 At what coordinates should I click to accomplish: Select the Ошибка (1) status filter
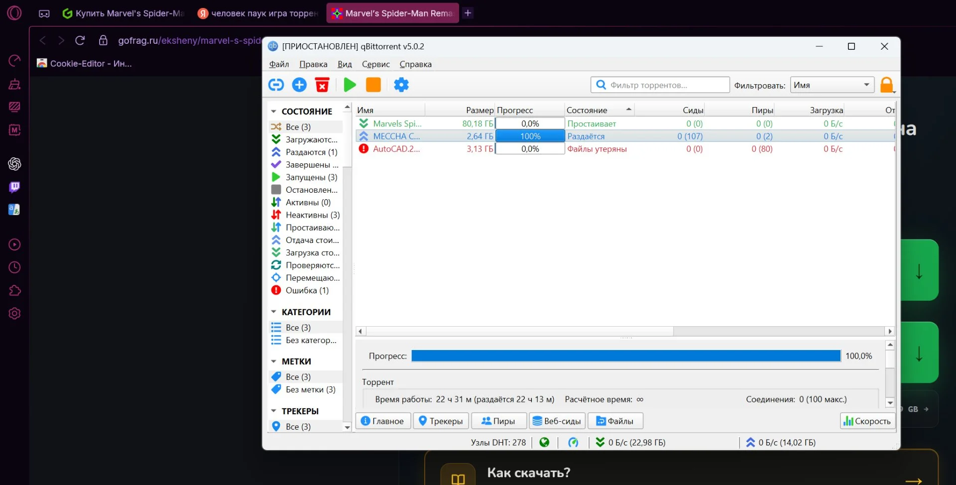(306, 290)
